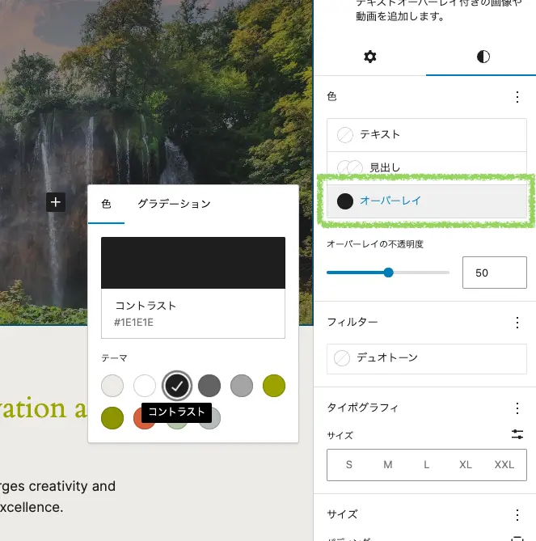
Task: Expand the 見出し color setting
Action: coord(426,167)
